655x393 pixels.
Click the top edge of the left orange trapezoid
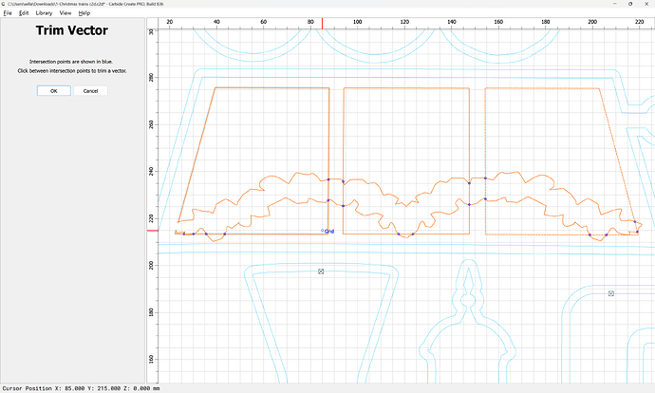click(x=273, y=88)
